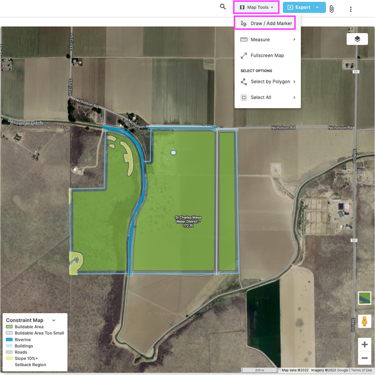Click the Constraint Map legend title
375x375 pixels.
[x=25, y=320]
